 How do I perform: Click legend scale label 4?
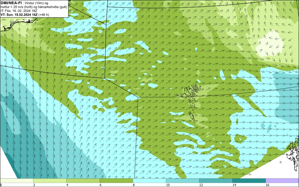[x=67, y=185]
